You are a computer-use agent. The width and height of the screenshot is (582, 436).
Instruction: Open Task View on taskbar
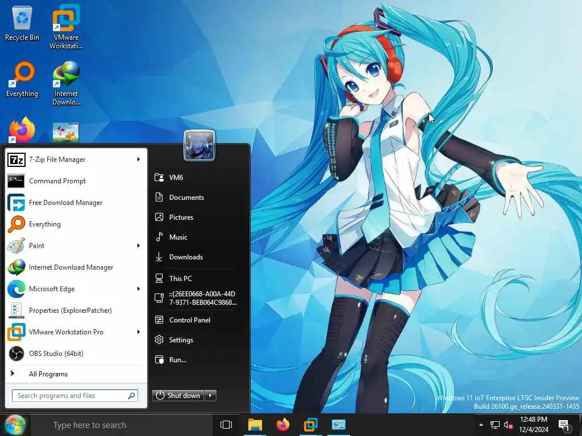226,425
